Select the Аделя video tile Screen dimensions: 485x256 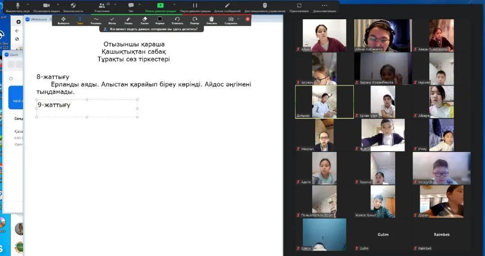(x=324, y=168)
